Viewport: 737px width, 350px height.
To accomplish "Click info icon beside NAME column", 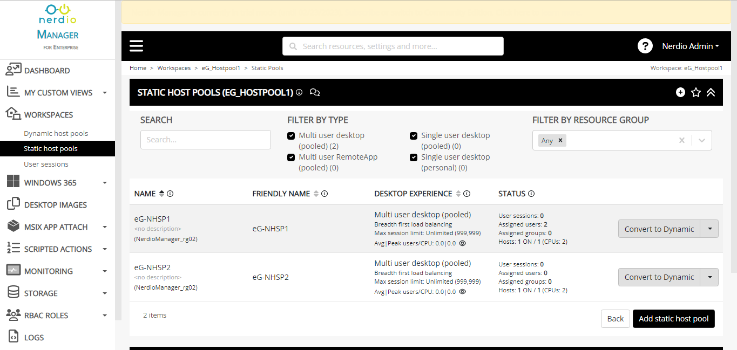I will coord(170,194).
